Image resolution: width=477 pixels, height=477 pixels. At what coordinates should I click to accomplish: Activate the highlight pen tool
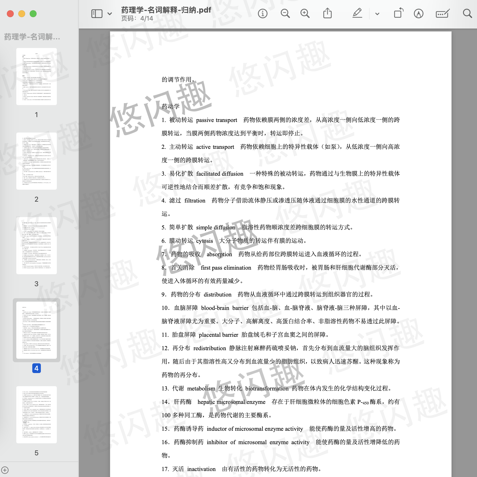click(357, 14)
